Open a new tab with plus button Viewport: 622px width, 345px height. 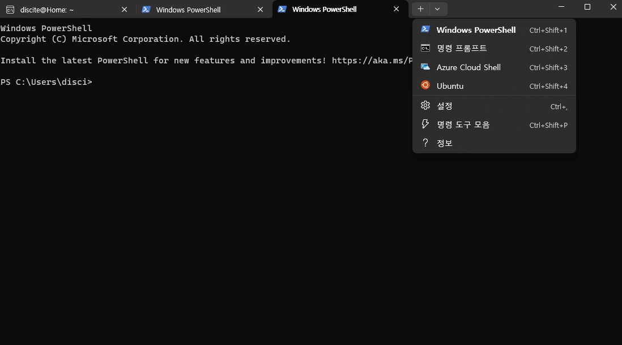click(420, 9)
